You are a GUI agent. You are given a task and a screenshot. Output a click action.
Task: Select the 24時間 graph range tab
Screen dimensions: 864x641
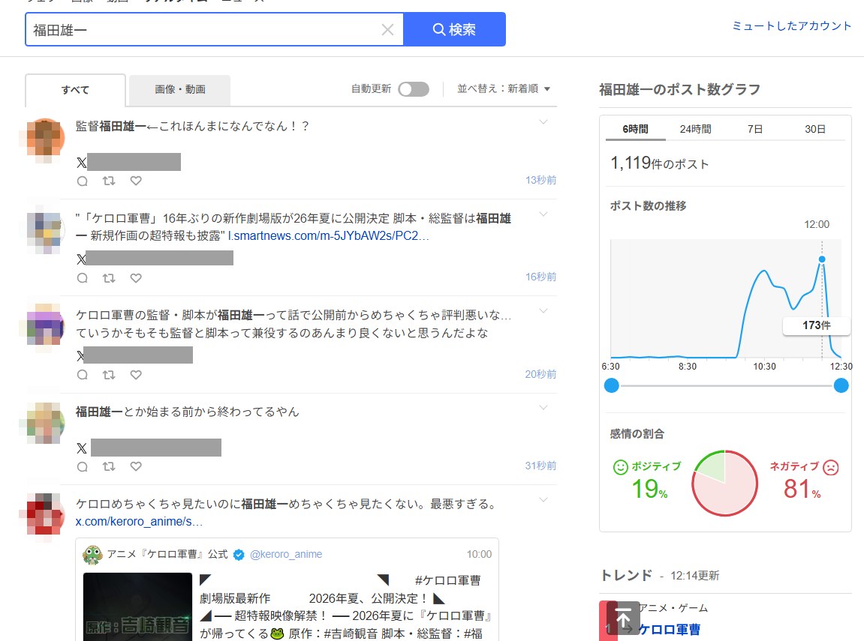[695, 129]
